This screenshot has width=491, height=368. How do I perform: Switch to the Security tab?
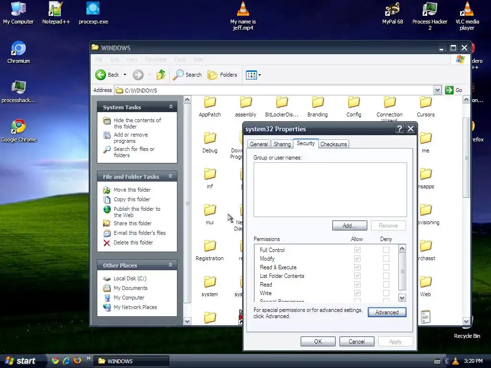tap(305, 143)
